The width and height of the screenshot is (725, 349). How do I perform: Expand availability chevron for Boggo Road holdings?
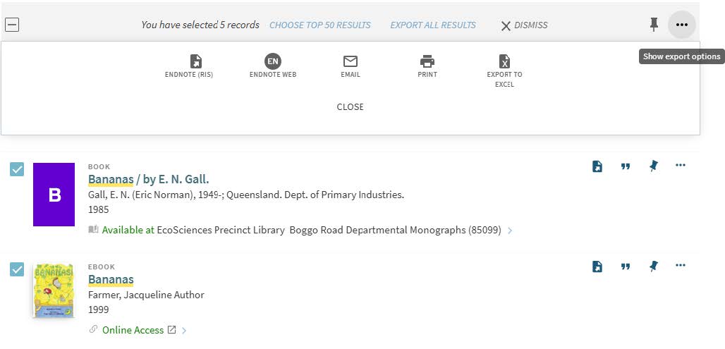[x=510, y=231]
